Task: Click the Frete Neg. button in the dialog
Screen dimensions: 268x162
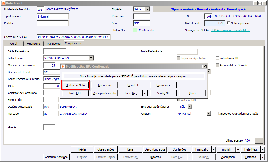Action: 131,93
